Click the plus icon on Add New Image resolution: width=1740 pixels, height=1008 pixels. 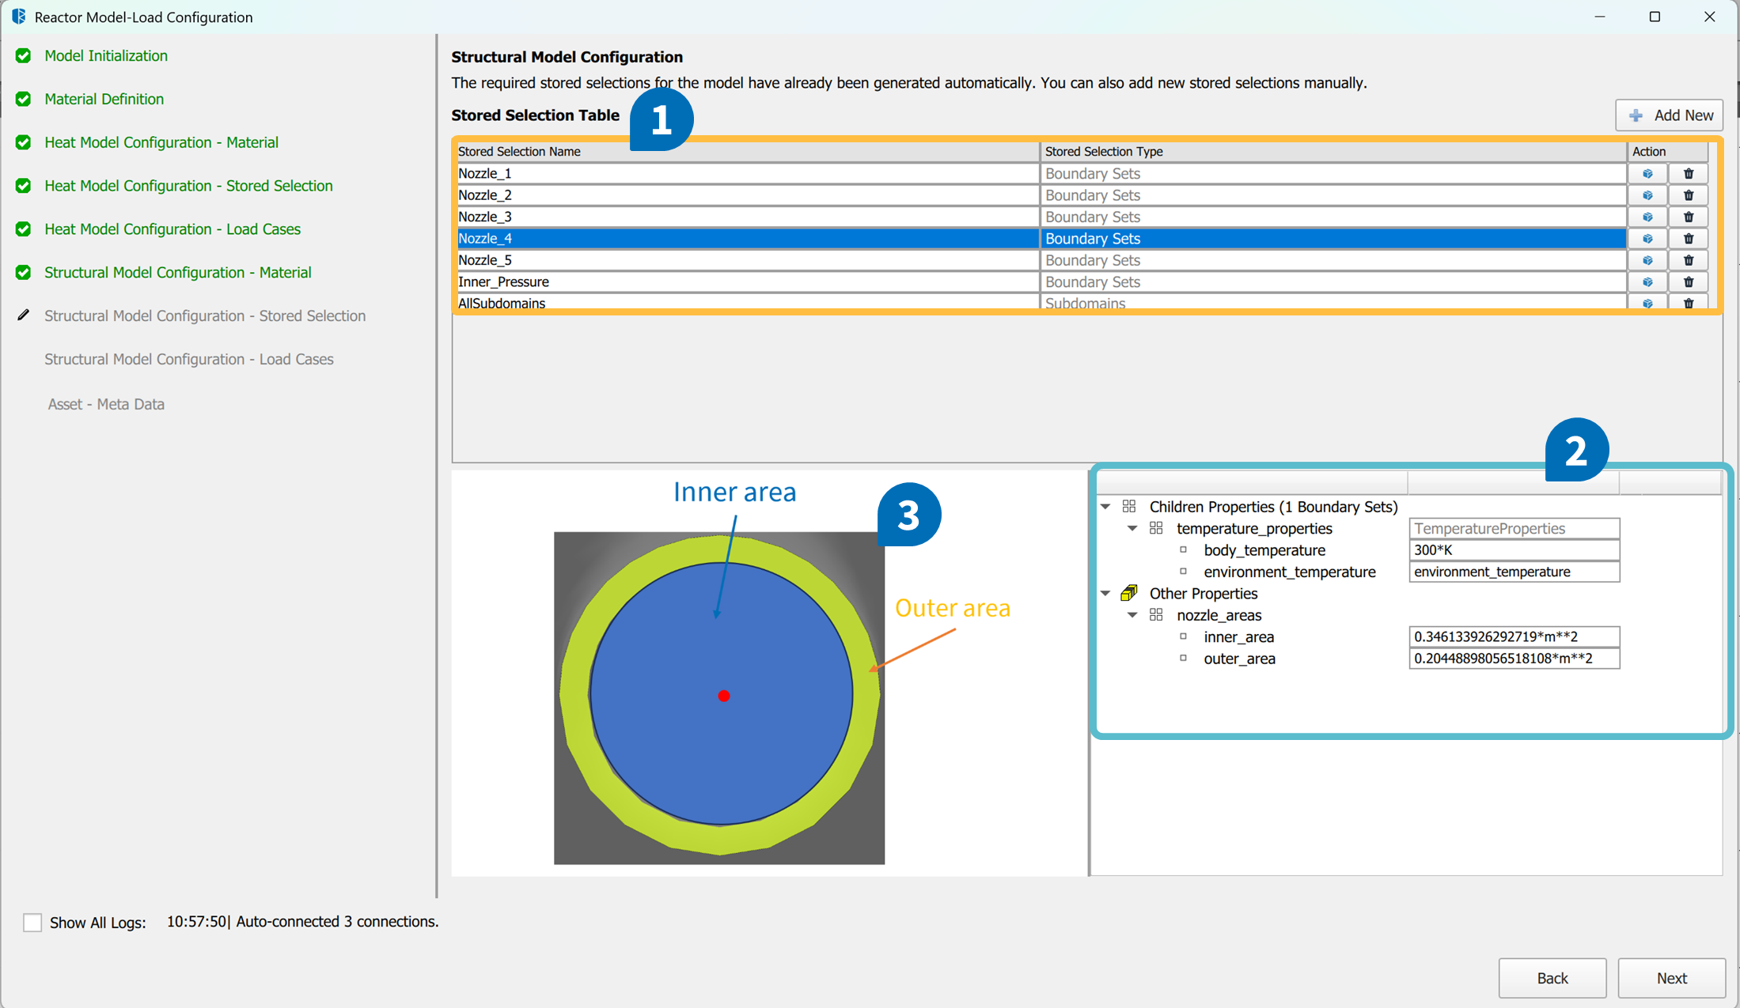coord(1636,115)
